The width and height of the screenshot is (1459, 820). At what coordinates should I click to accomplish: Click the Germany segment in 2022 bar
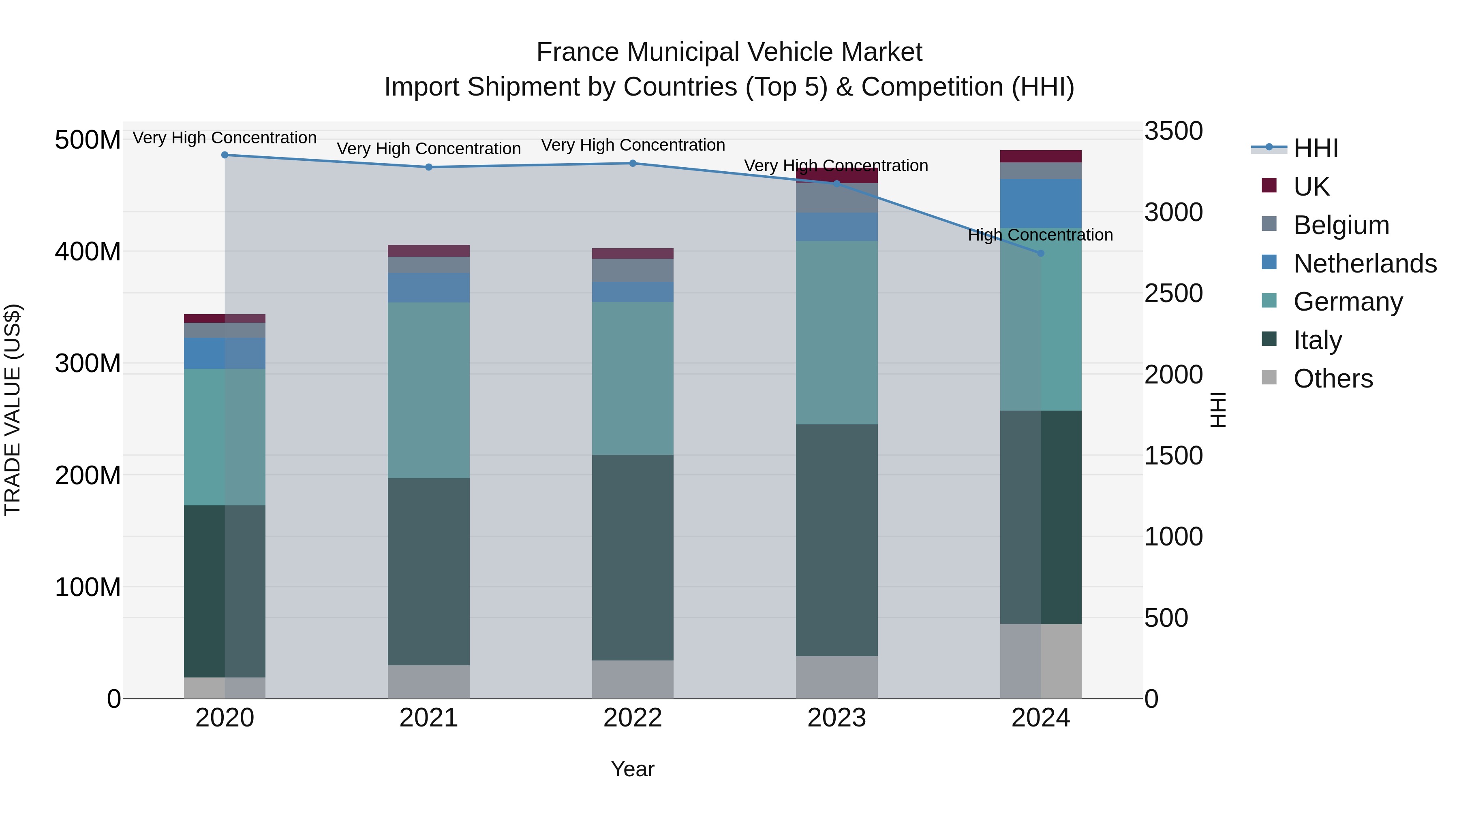633,378
